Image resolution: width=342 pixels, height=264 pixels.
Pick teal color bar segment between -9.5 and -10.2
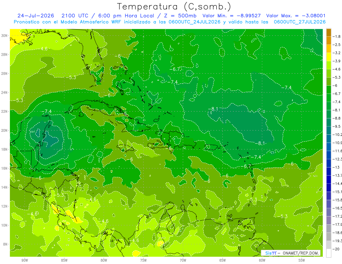[329, 130]
